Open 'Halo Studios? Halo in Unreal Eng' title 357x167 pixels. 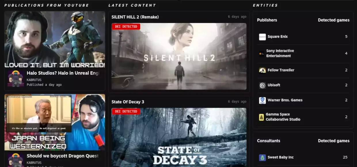(x=63, y=73)
